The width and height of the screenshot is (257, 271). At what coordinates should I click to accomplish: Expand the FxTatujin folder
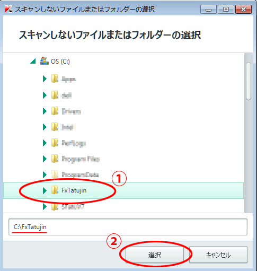[x=45, y=190]
